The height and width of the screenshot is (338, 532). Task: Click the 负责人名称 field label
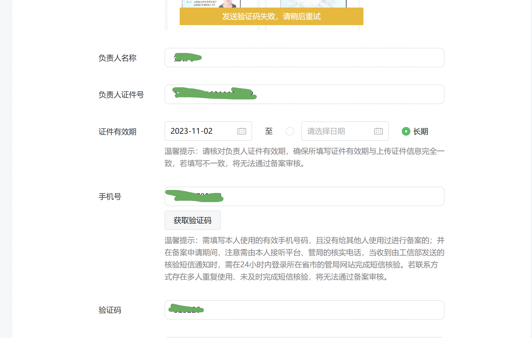point(117,58)
